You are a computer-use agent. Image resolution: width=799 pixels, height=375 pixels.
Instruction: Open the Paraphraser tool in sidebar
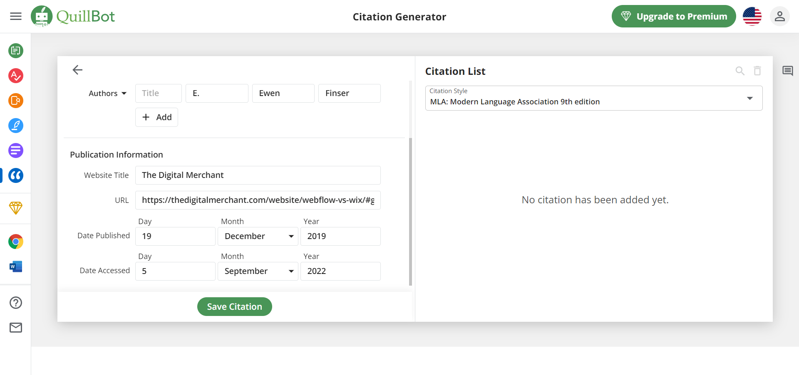(x=16, y=51)
